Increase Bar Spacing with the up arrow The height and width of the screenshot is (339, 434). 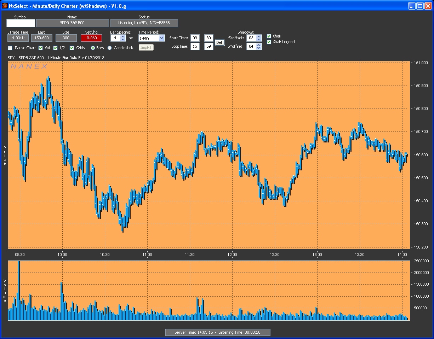coord(123,36)
